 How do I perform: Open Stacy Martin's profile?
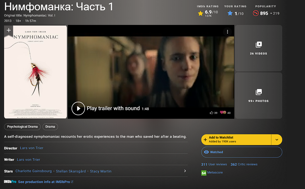(x=100, y=171)
